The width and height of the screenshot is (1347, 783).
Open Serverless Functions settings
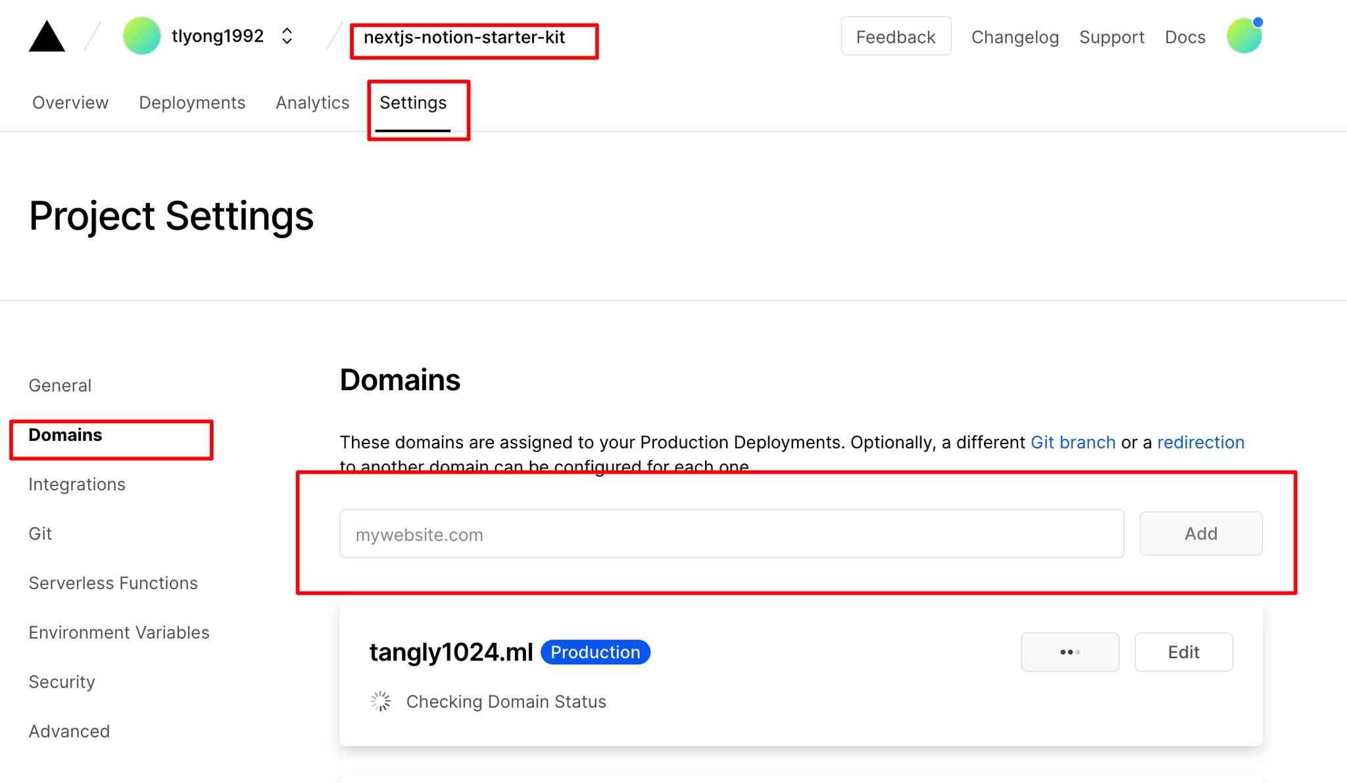[113, 583]
